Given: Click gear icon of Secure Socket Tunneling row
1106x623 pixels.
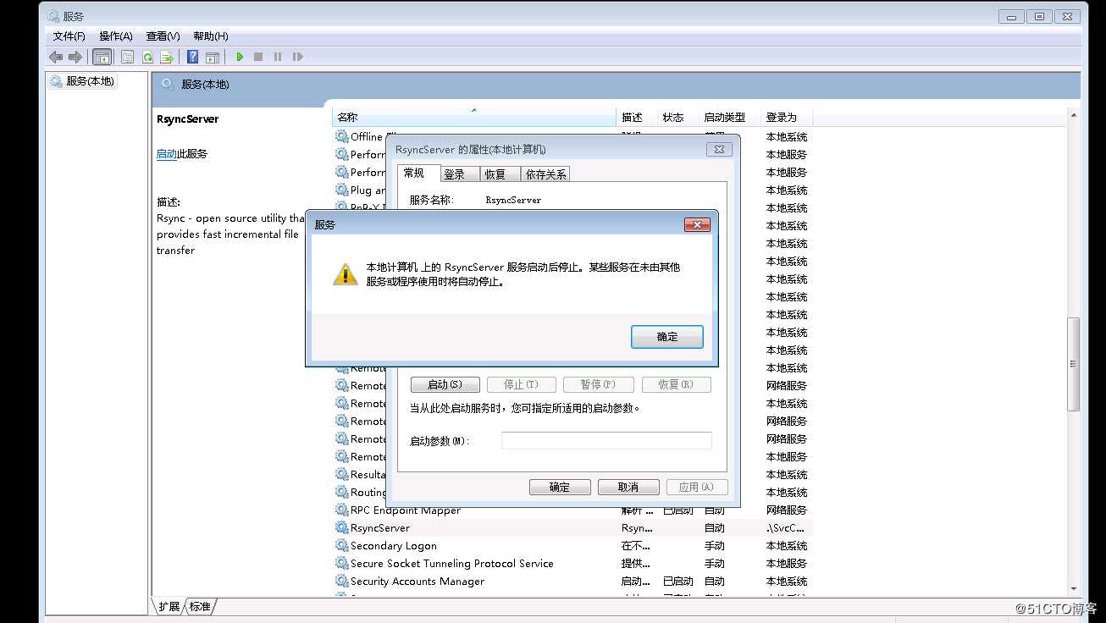Looking at the screenshot, I should pyautogui.click(x=342, y=563).
